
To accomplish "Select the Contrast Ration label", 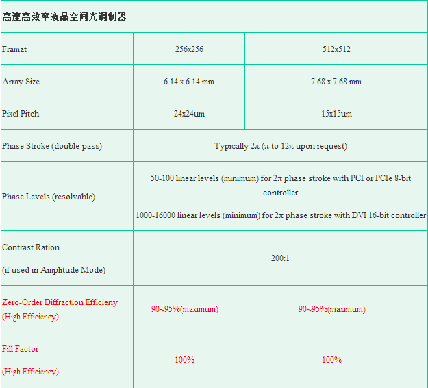I will (x=31, y=247).
